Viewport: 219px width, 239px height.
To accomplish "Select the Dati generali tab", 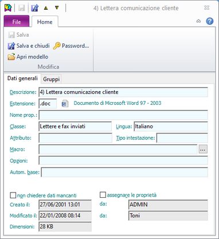I will [22, 79].
